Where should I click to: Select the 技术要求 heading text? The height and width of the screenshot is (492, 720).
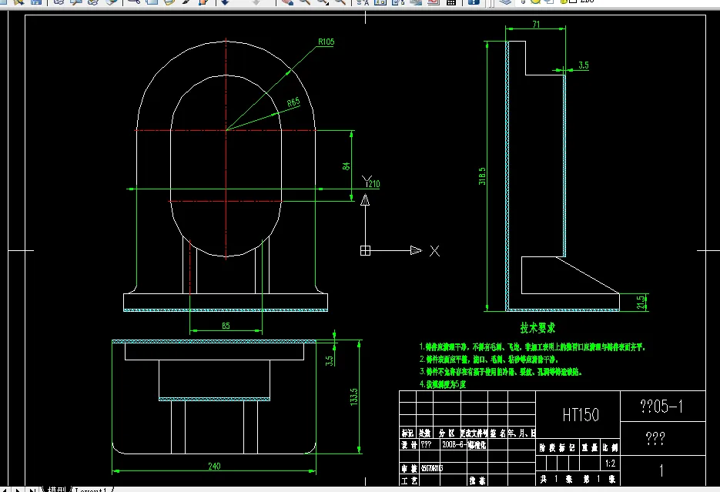tap(537, 328)
